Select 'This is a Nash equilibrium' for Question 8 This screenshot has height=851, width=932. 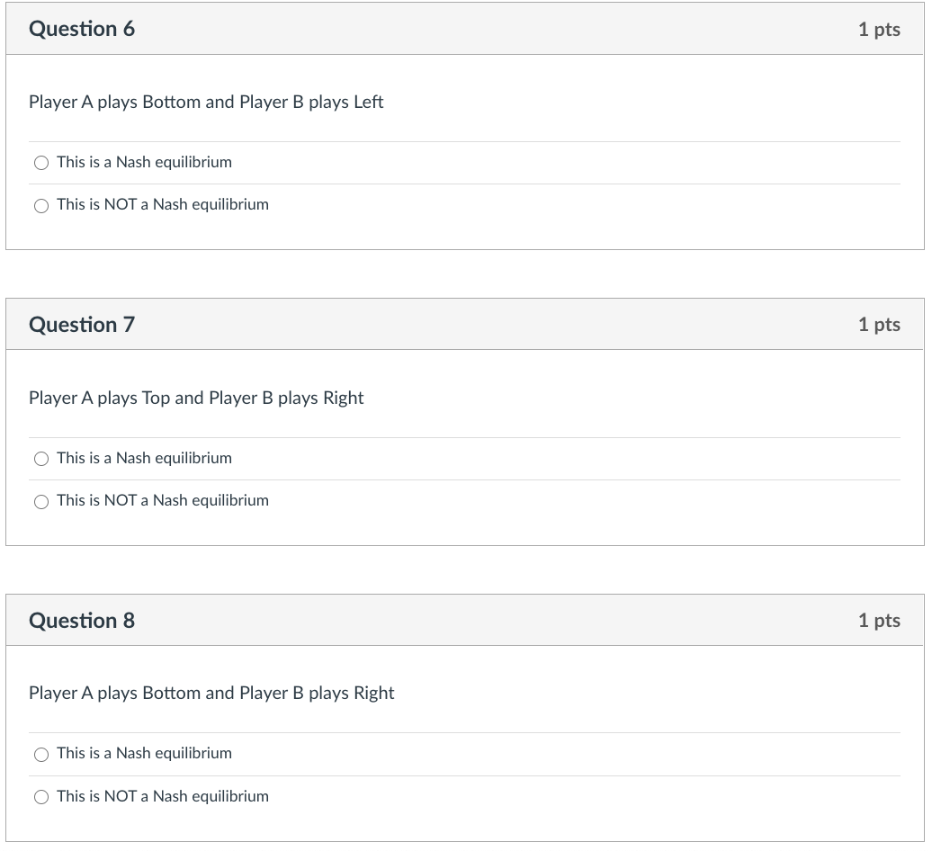(41, 754)
